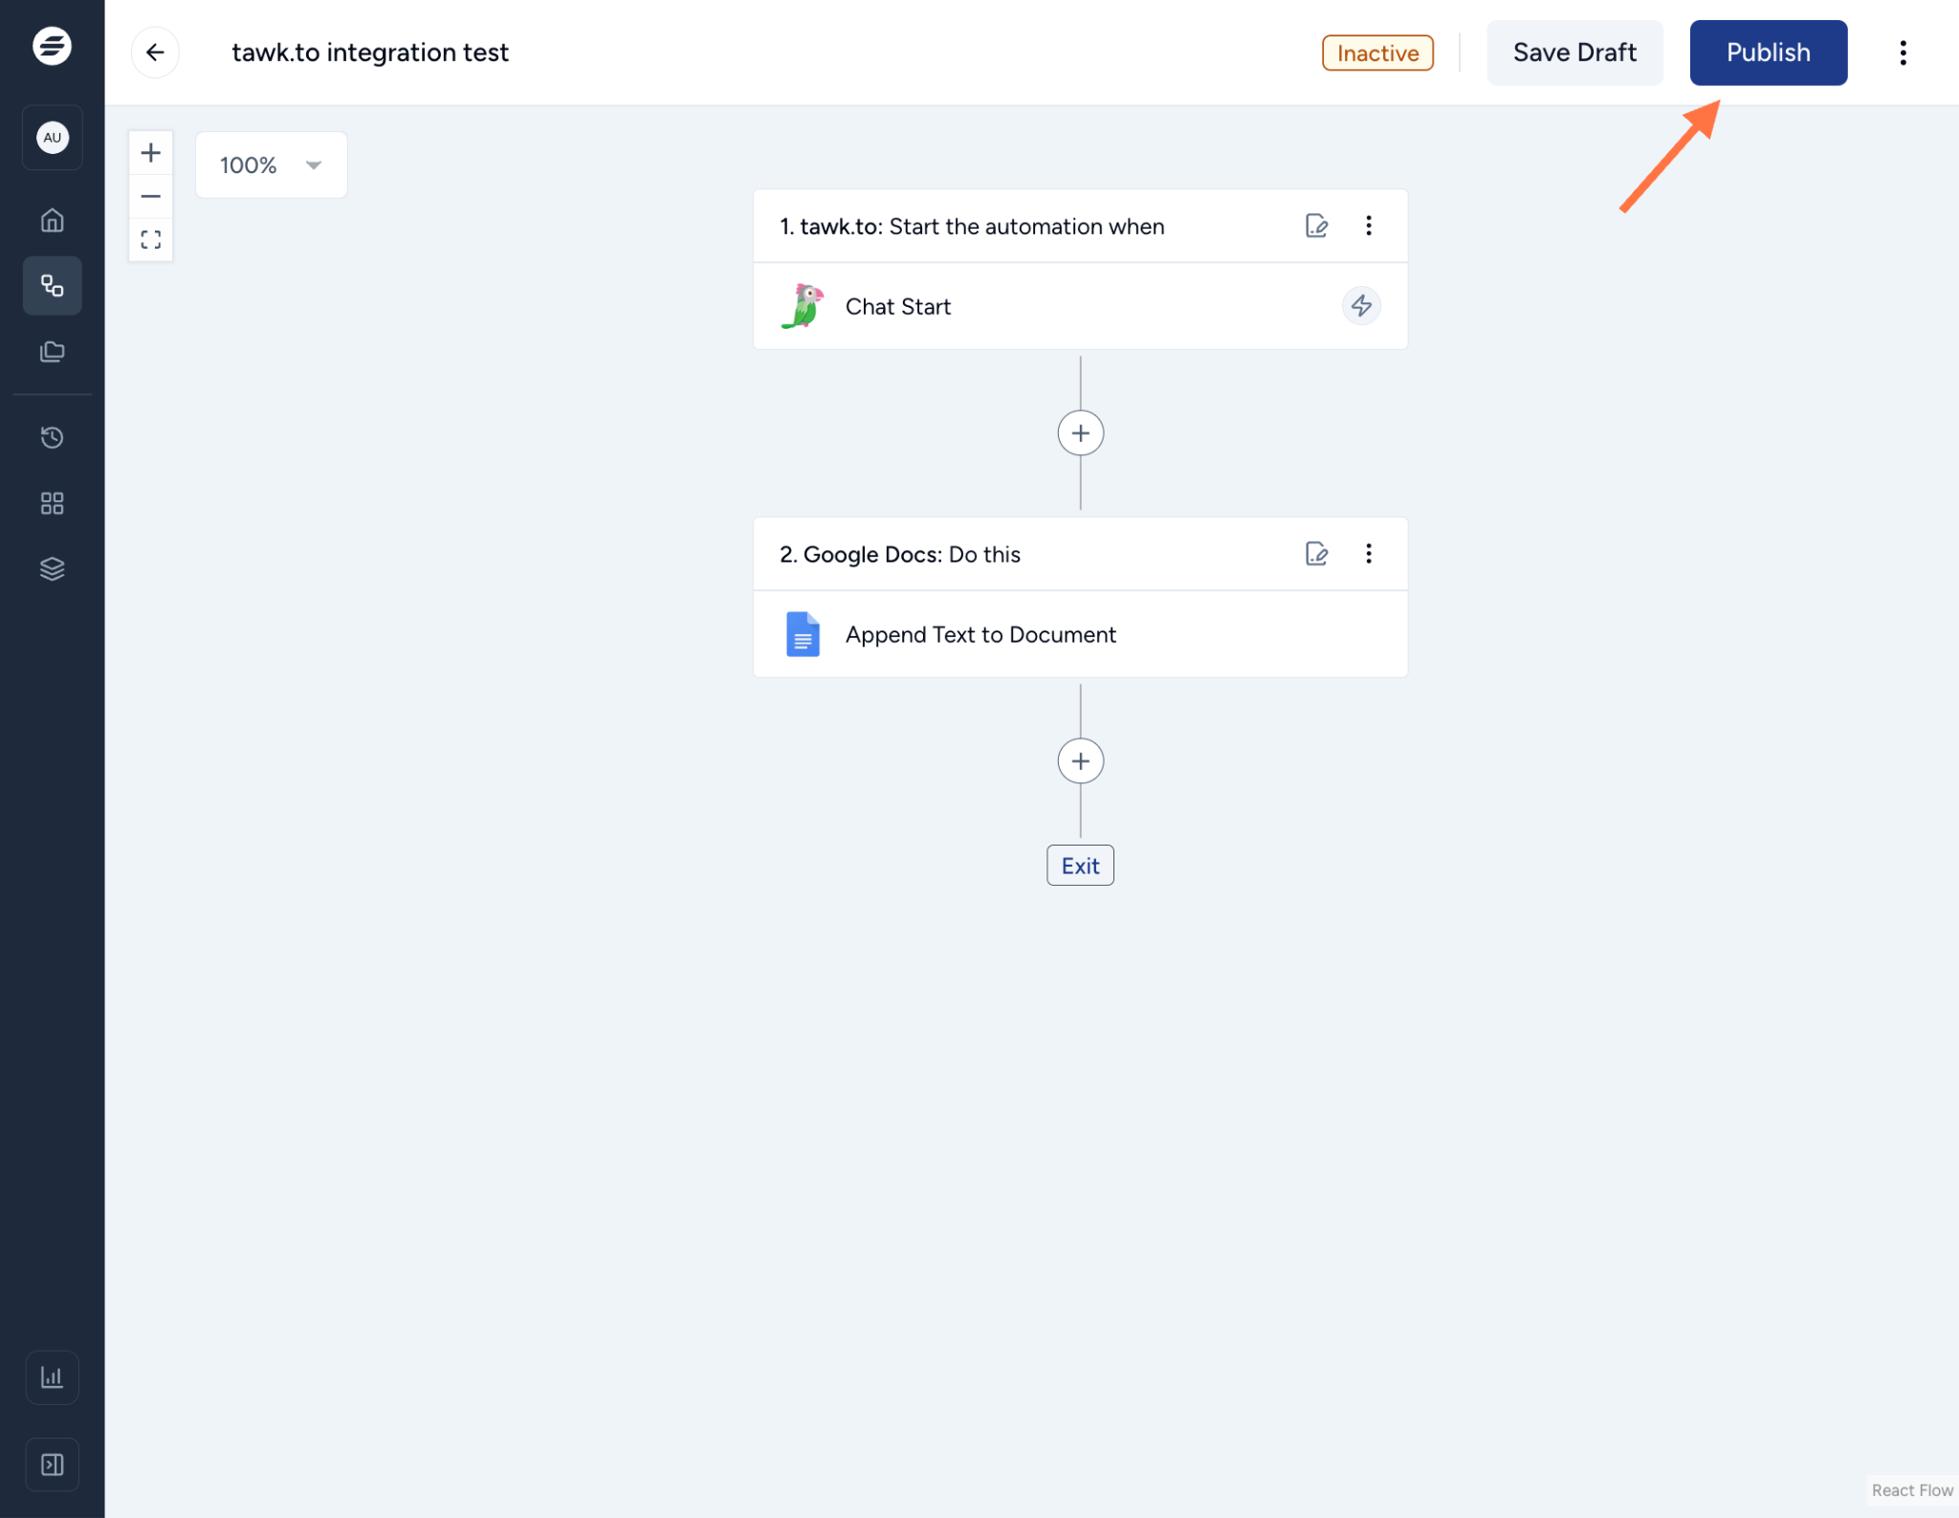Add a step after Append Text to Document
1959x1518 pixels.
pyautogui.click(x=1079, y=760)
